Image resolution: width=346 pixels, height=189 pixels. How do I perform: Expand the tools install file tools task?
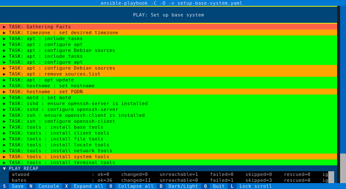[169, 139]
